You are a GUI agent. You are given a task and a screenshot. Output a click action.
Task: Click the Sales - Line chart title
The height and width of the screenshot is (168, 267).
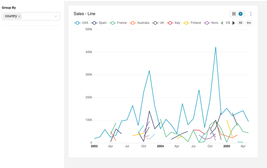pos(84,14)
